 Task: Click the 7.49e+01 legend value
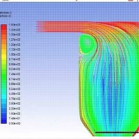click(x=15, y=118)
